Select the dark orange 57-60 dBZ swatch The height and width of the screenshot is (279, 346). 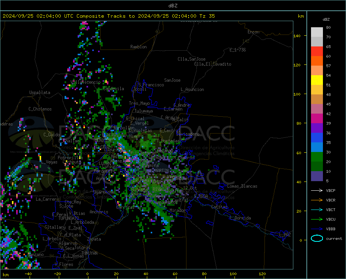click(317, 61)
